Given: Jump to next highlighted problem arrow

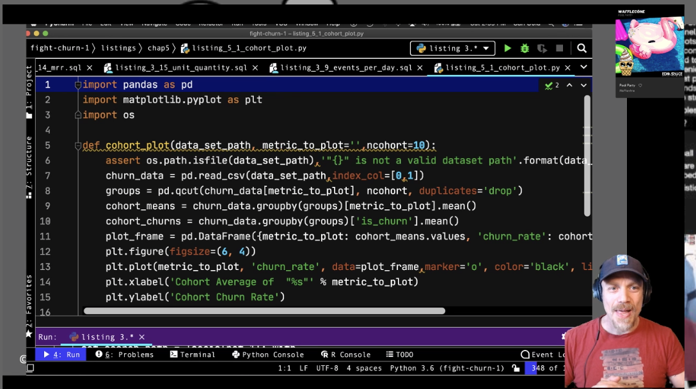Looking at the screenshot, I should [x=583, y=85].
